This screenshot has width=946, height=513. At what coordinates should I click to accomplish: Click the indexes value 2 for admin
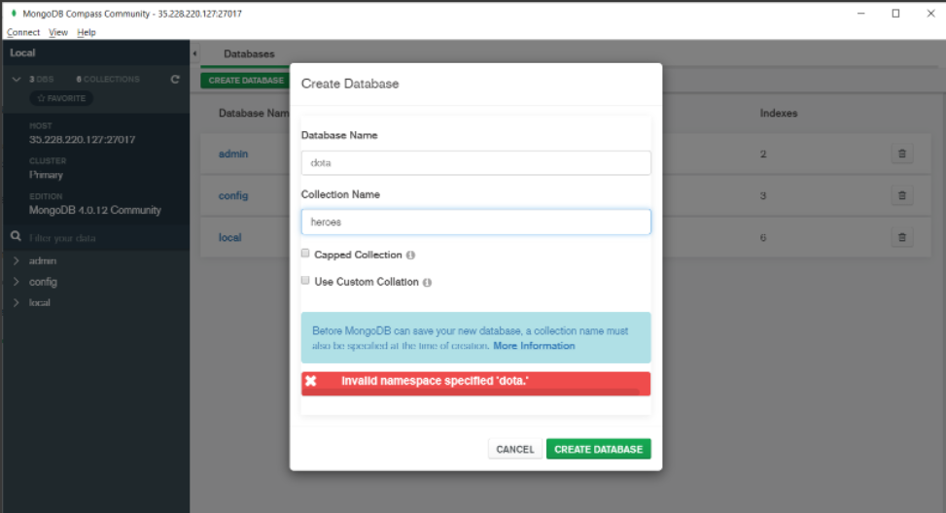(763, 154)
